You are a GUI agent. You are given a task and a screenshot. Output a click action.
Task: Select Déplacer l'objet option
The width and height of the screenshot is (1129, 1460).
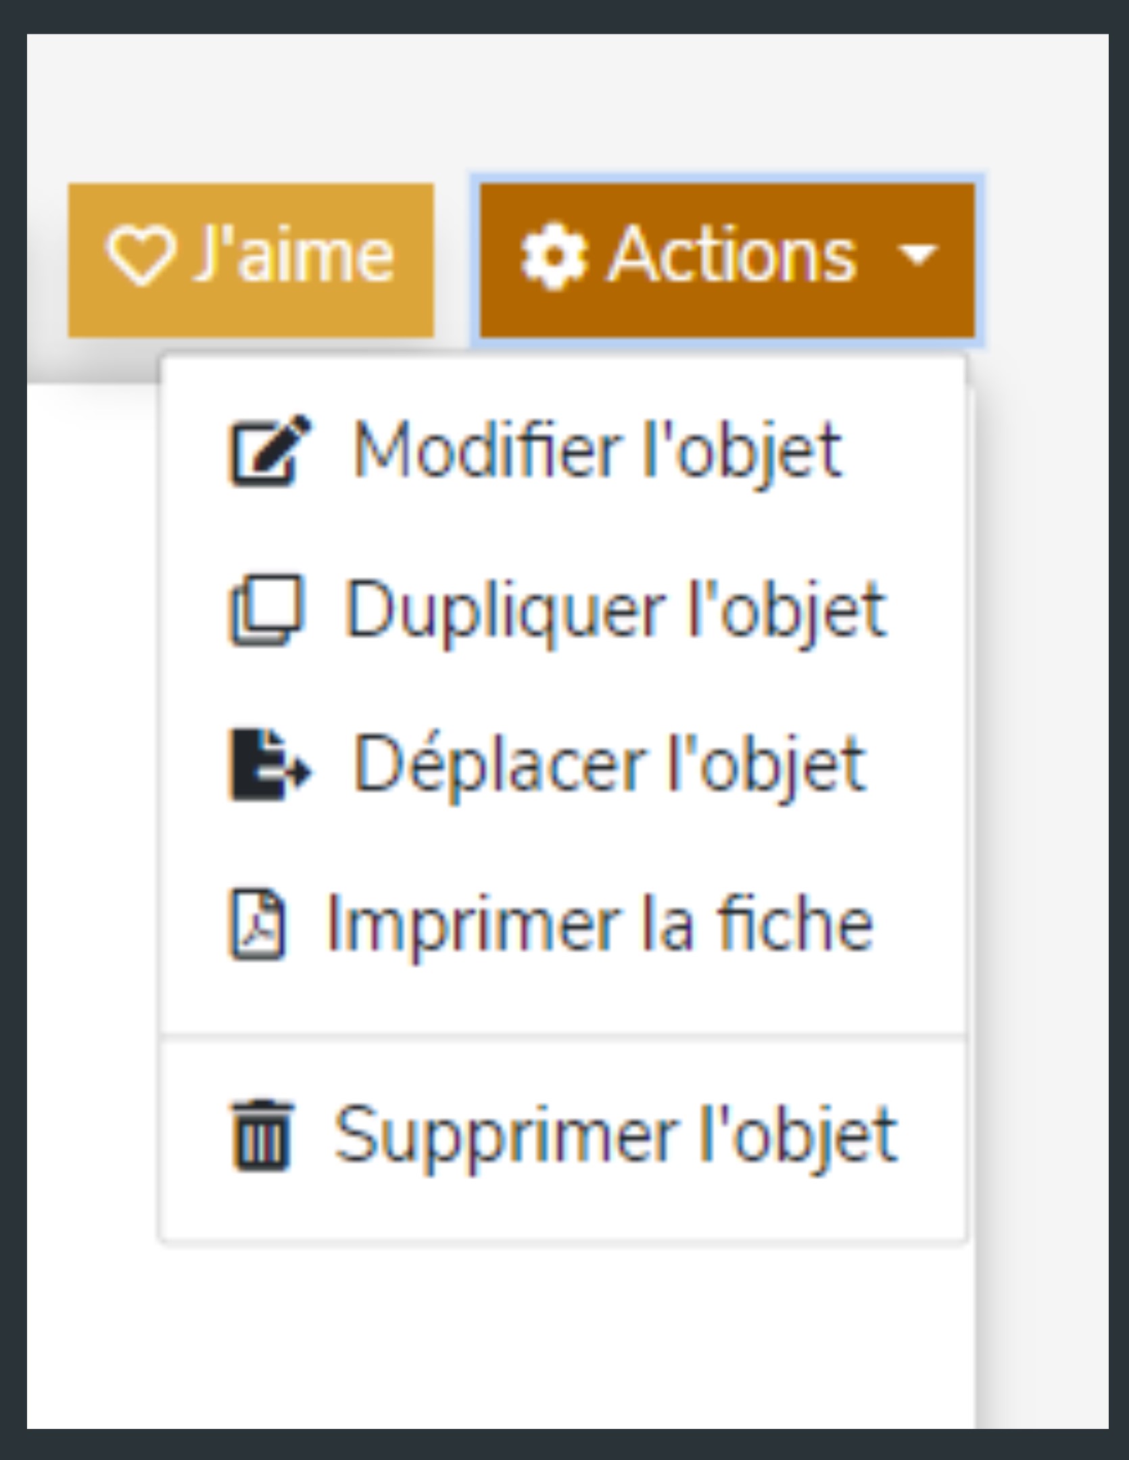(x=562, y=765)
